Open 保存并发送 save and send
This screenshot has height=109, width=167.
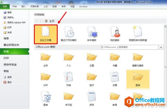click(10, 65)
